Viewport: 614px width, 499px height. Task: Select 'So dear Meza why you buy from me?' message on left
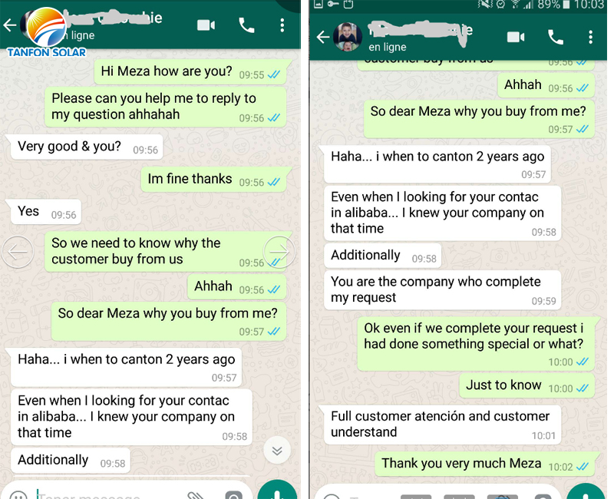(x=168, y=321)
